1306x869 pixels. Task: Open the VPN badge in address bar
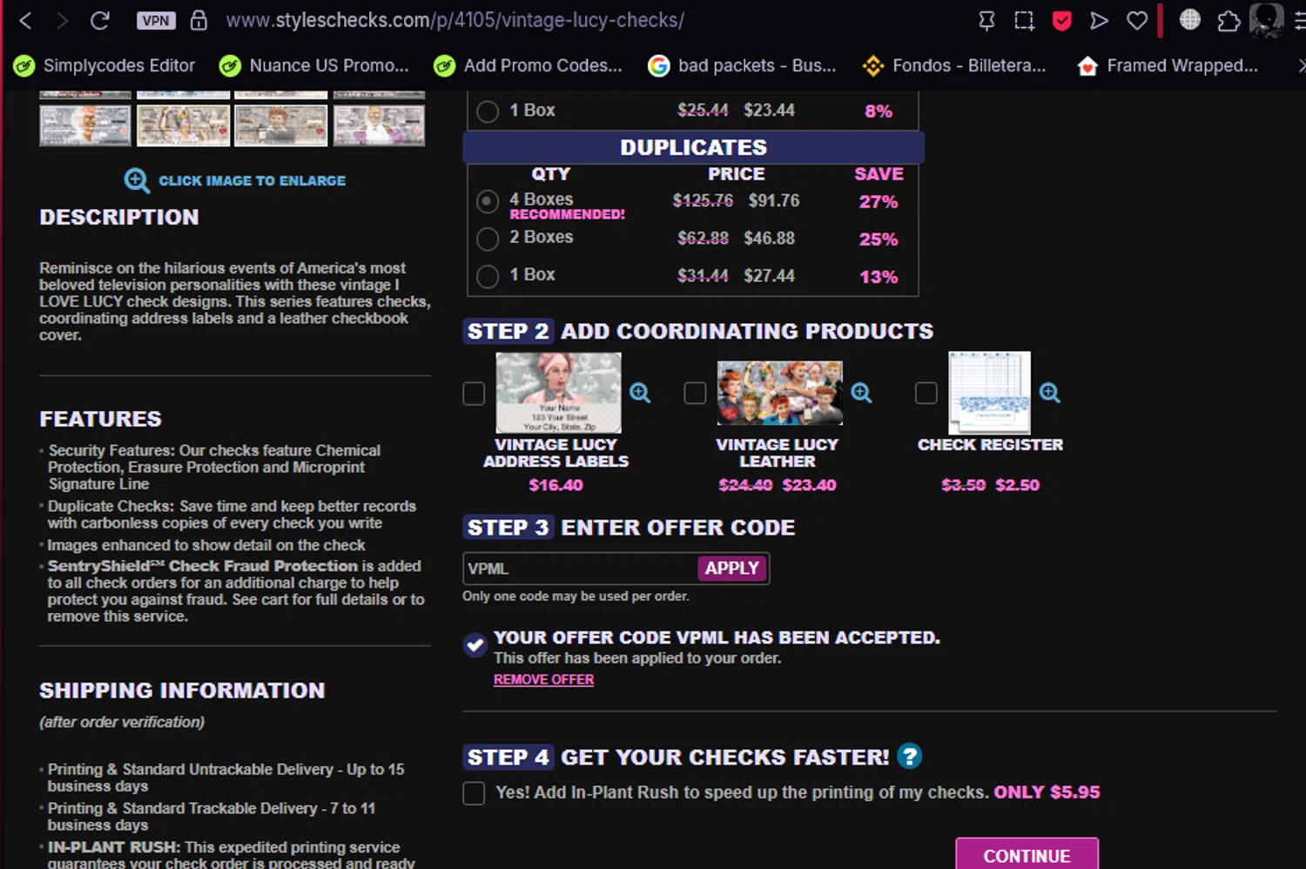(x=156, y=21)
